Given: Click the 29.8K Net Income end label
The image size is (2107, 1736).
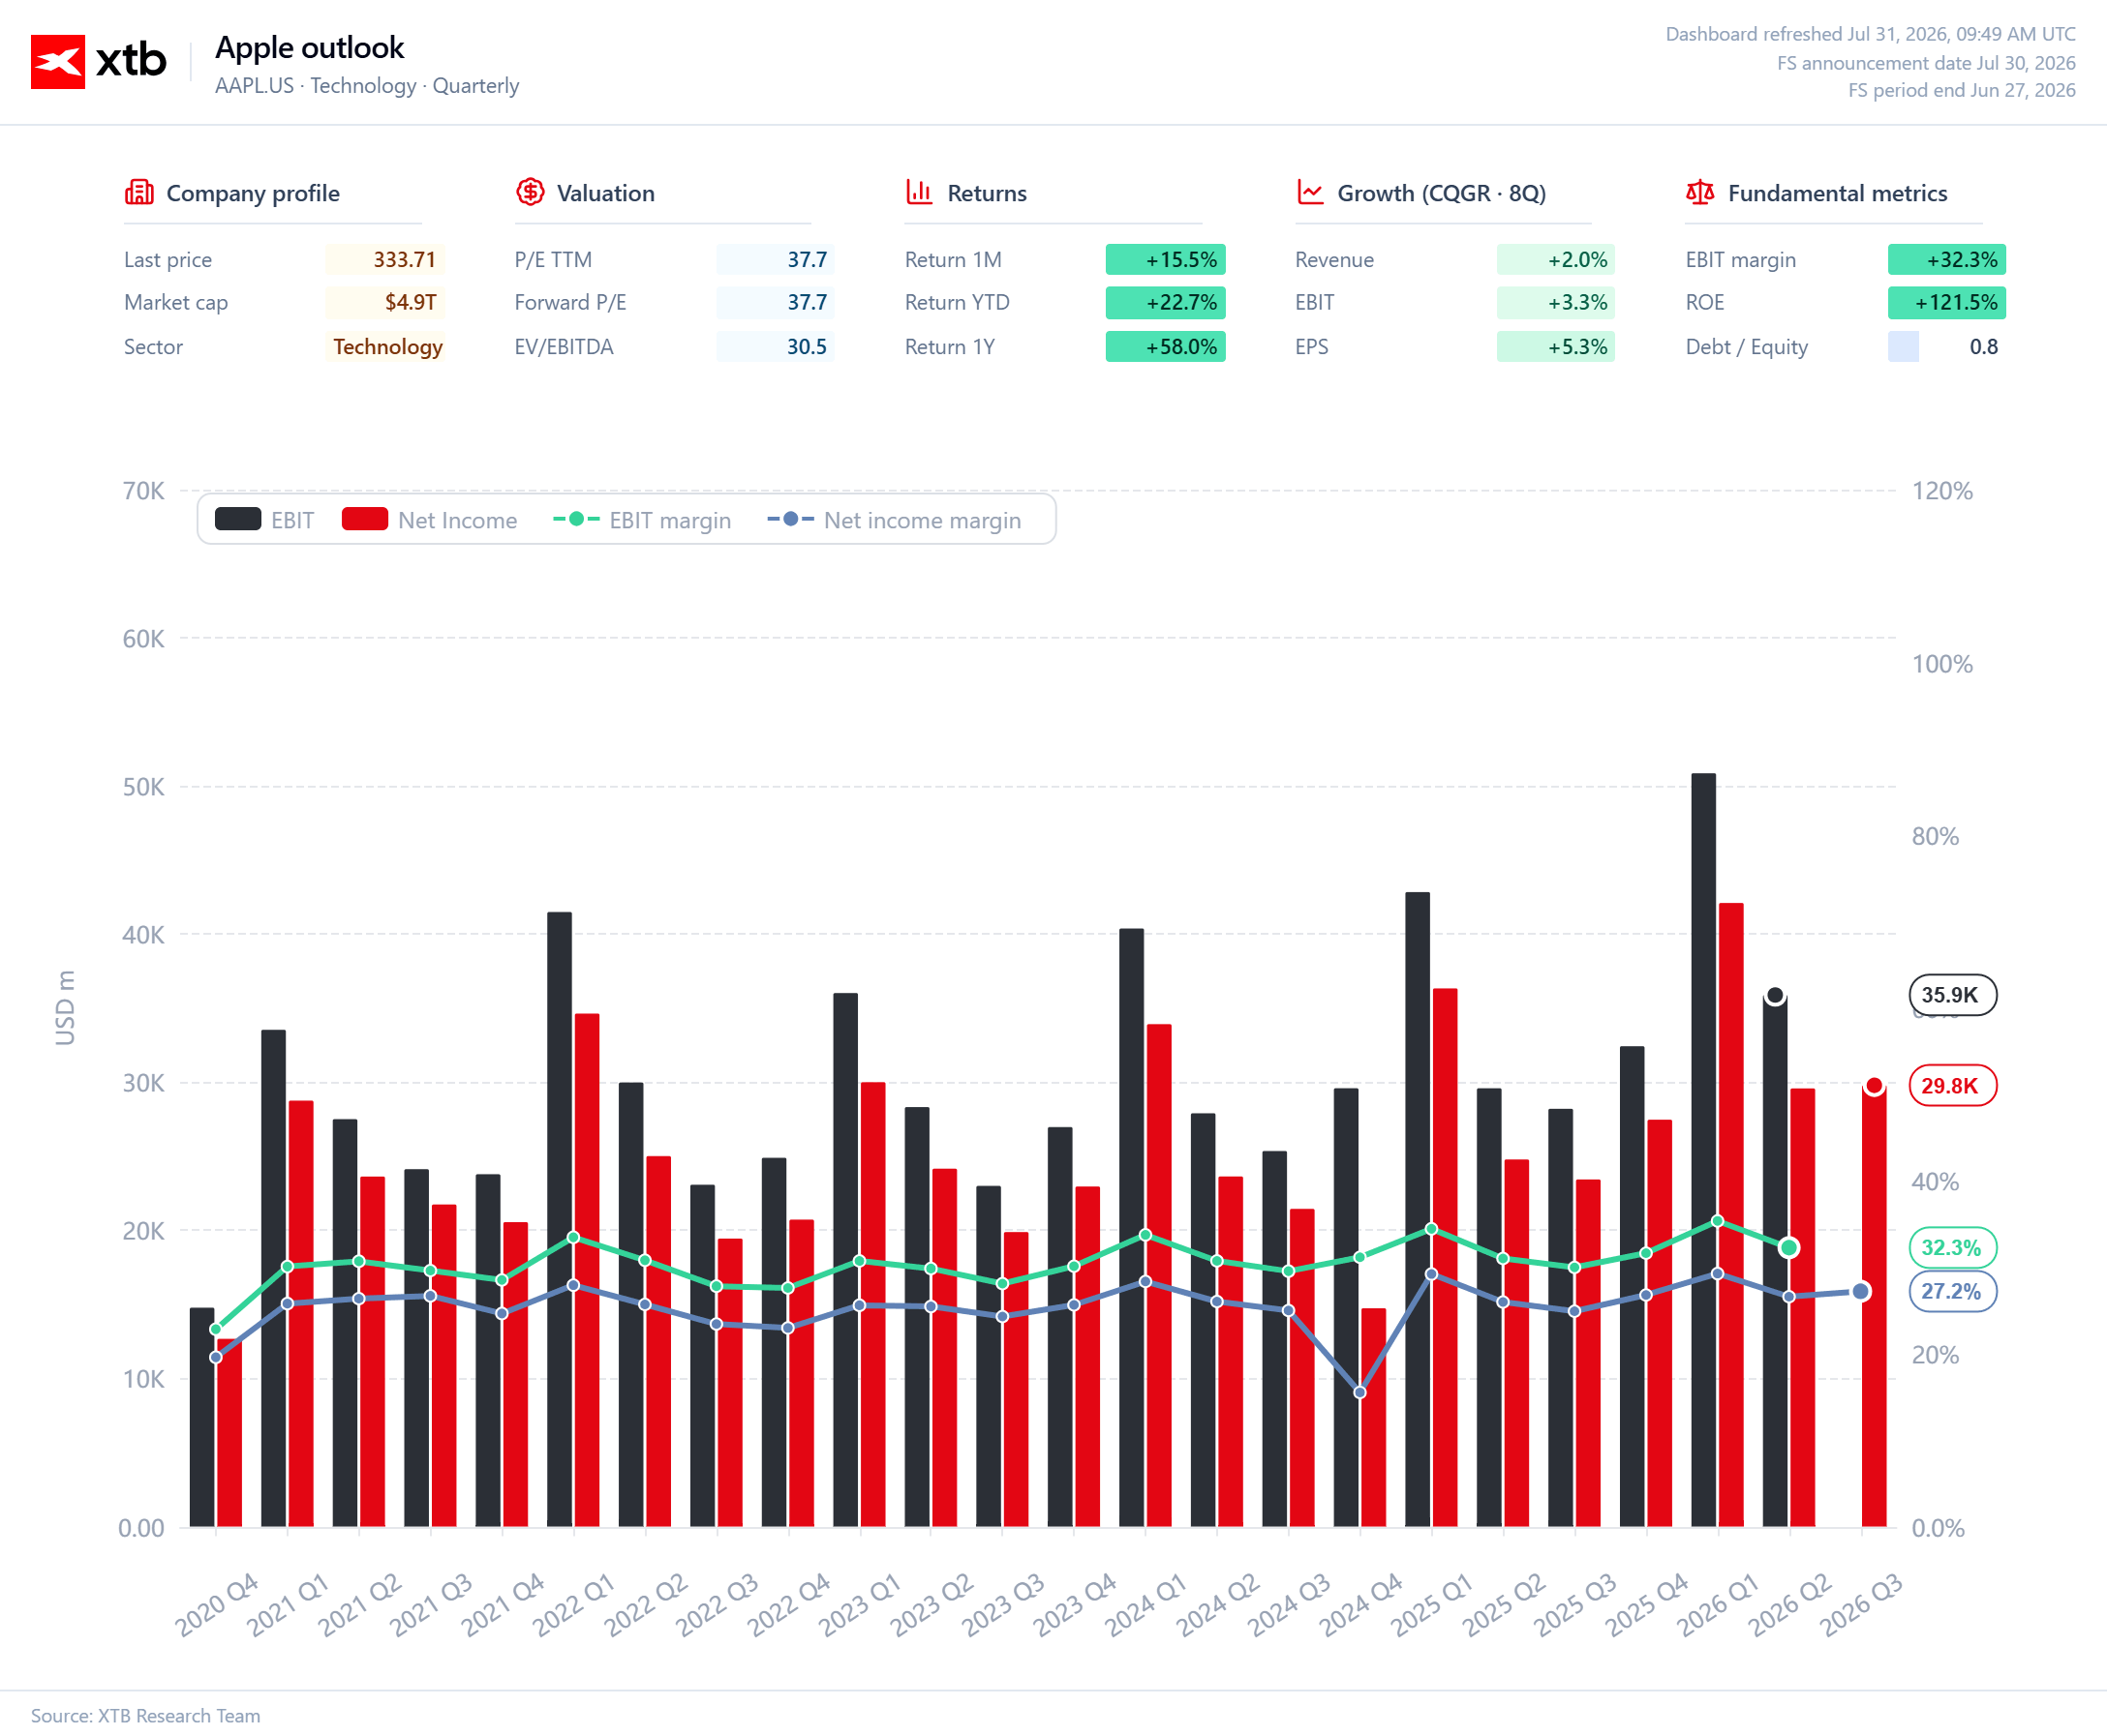Looking at the screenshot, I should 1953,1086.
